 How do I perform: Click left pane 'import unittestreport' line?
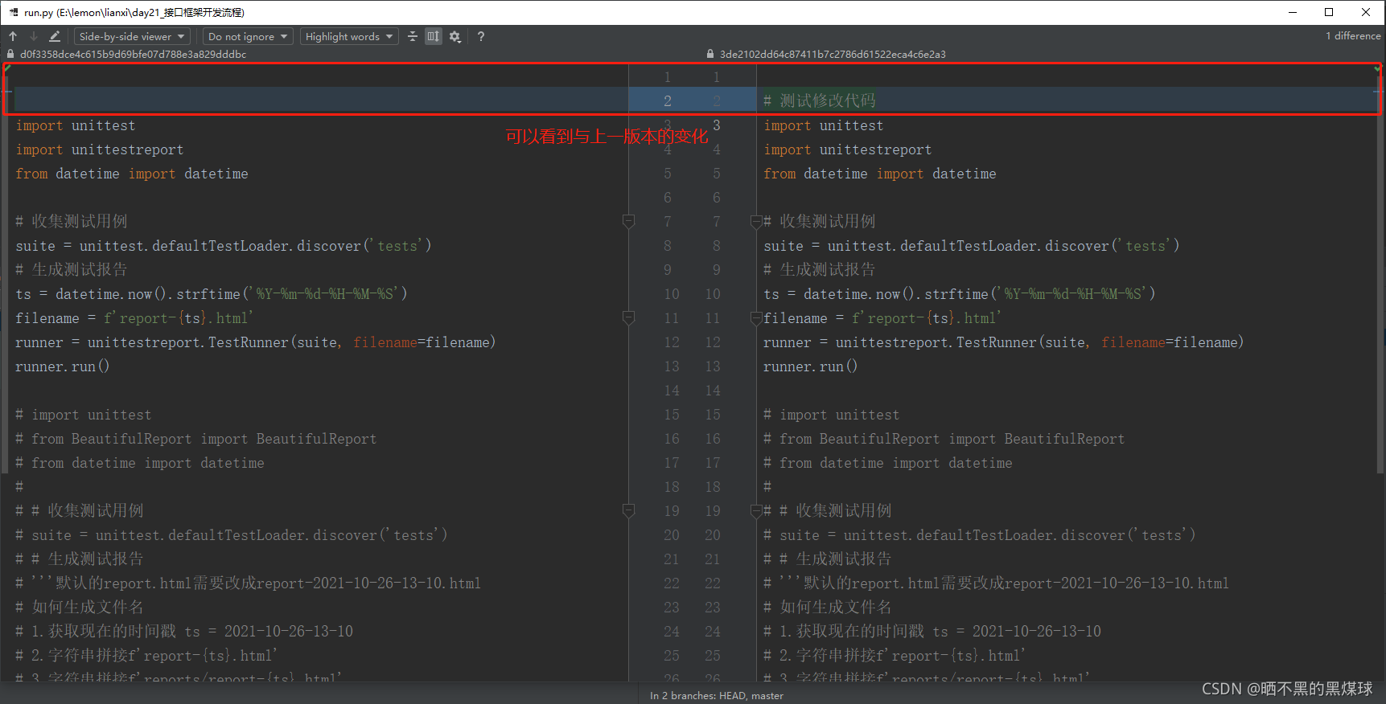point(100,149)
